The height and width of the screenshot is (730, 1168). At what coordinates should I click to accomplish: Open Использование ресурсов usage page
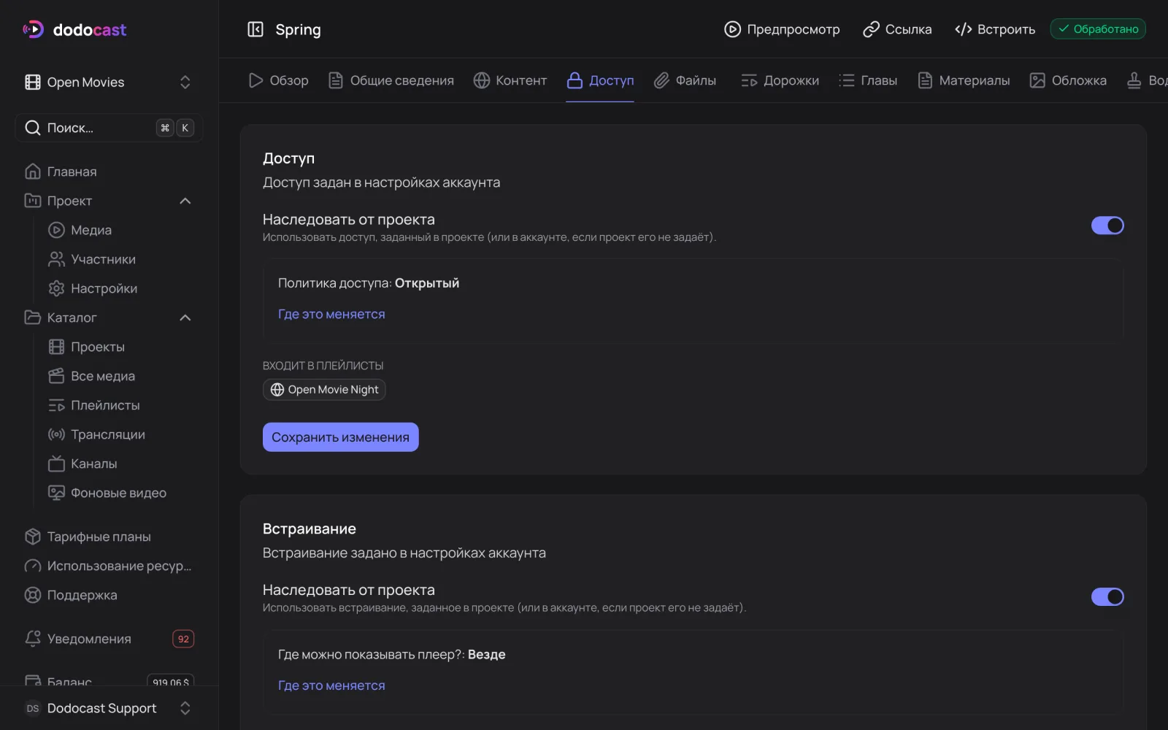[108, 566]
